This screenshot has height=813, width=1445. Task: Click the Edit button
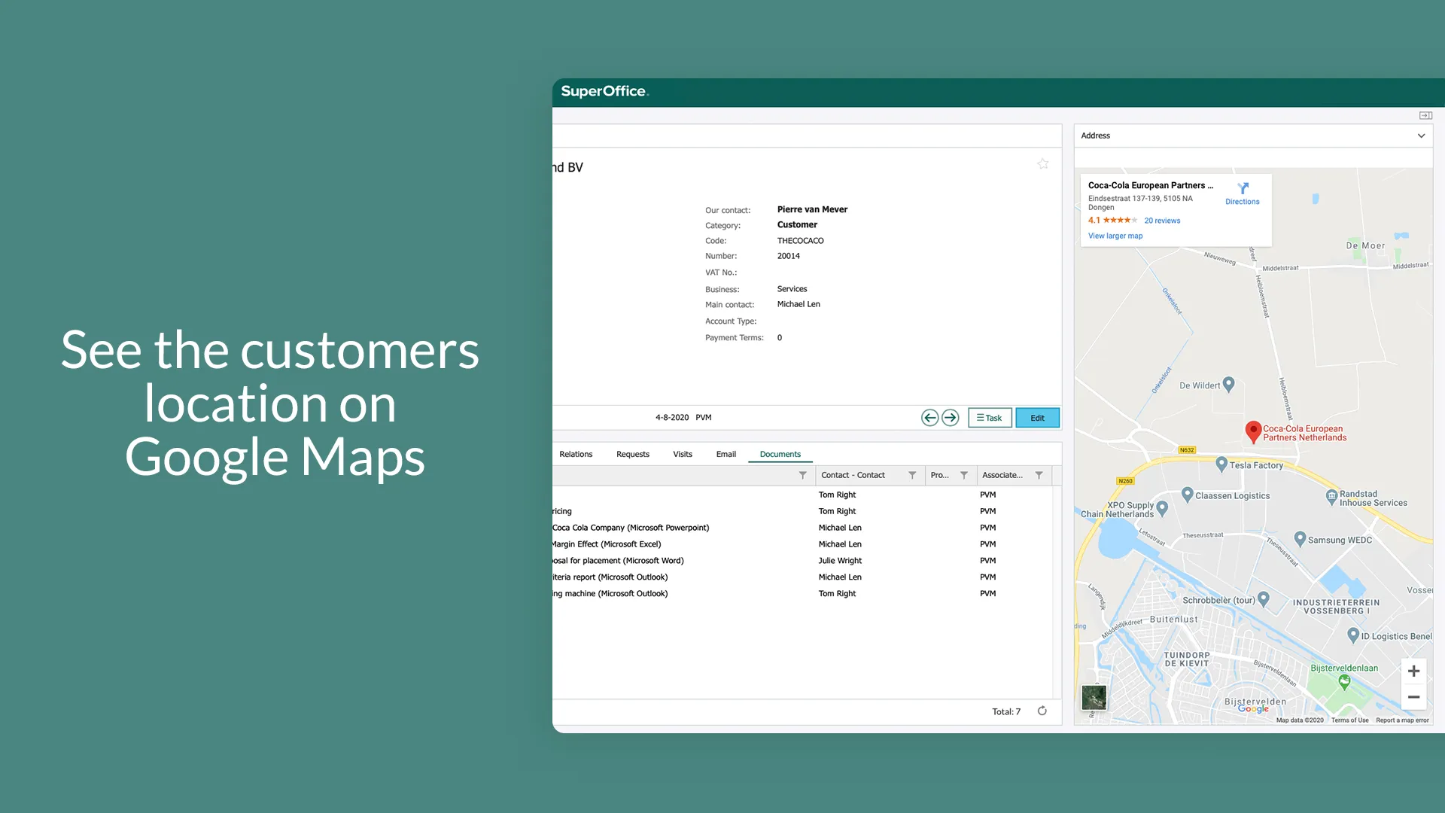coord(1037,418)
